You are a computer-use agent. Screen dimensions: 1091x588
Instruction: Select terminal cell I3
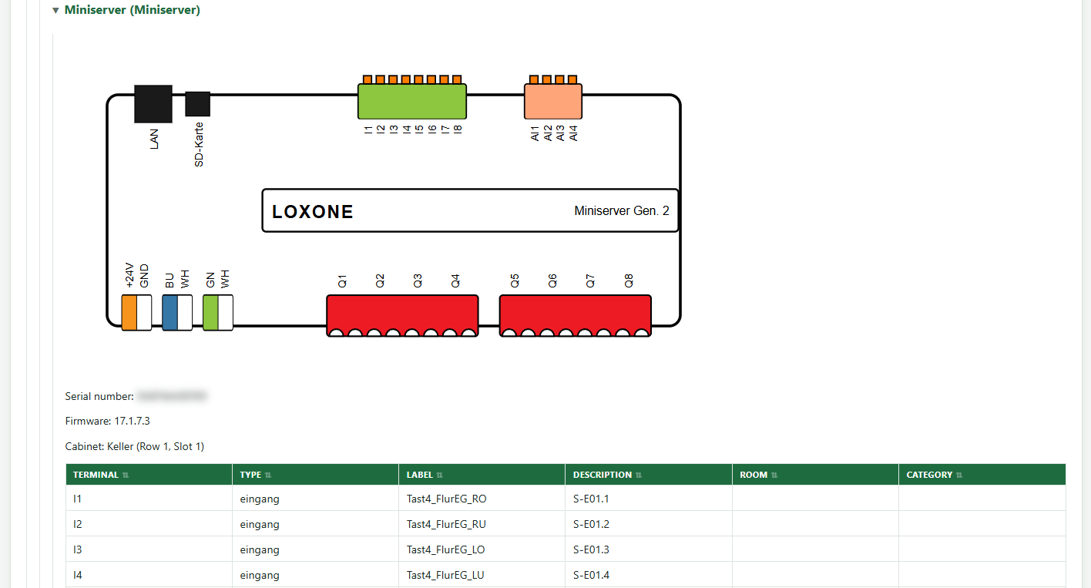[x=149, y=549]
